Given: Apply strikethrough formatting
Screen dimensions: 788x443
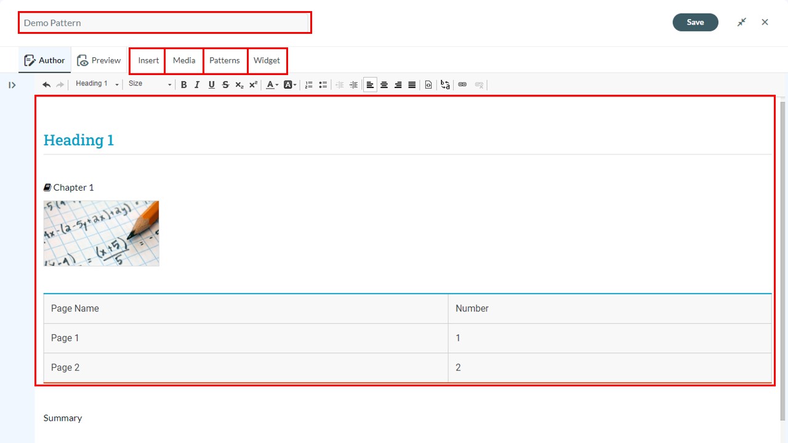Looking at the screenshot, I should [x=225, y=85].
